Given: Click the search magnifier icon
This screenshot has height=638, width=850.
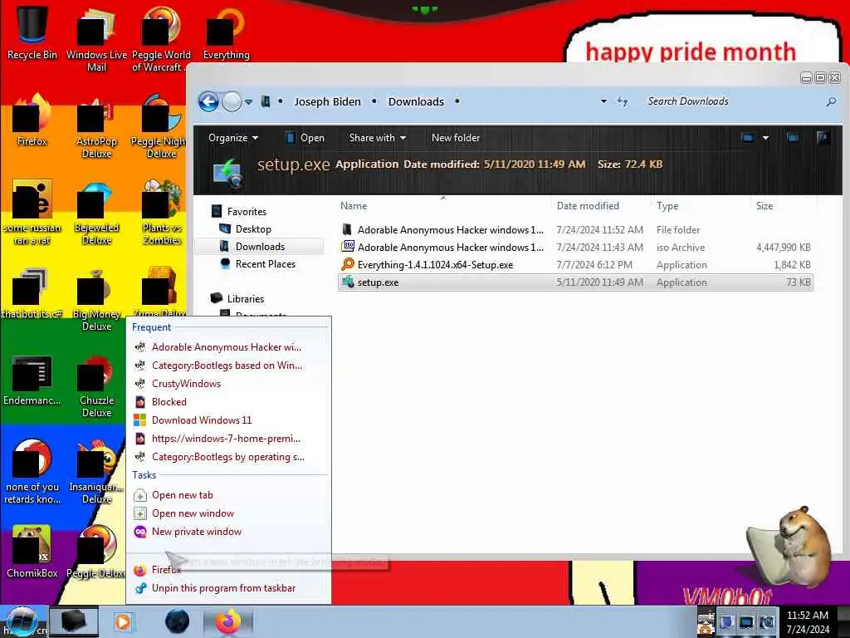Looking at the screenshot, I should tap(830, 101).
